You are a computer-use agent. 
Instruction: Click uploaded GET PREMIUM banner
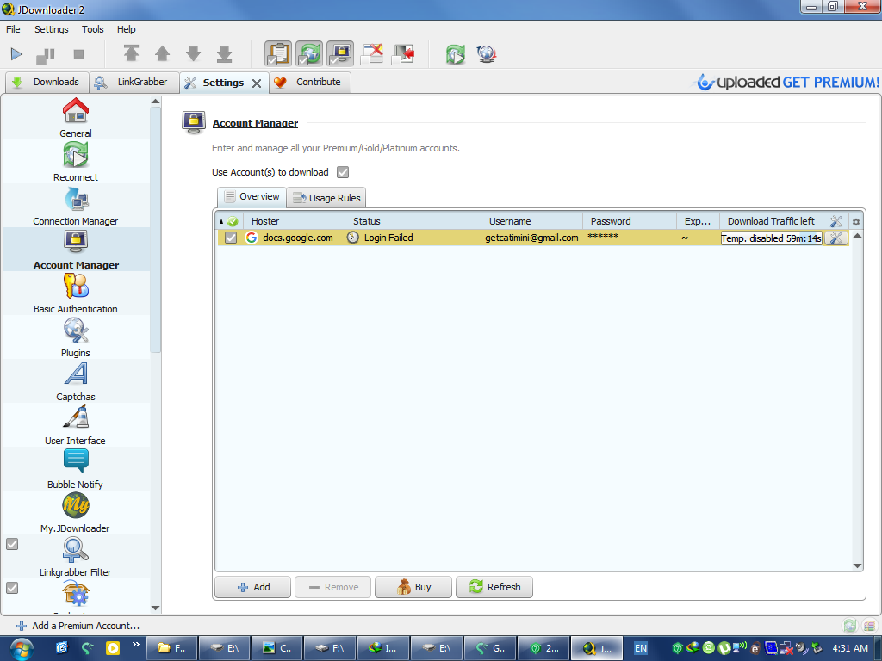(787, 82)
